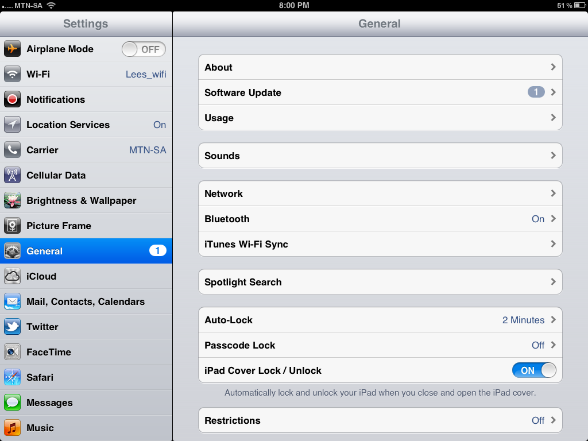This screenshot has width=588, height=441.
Task: Select Wi-Fi in the settings sidebar
Action: point(86,74)
